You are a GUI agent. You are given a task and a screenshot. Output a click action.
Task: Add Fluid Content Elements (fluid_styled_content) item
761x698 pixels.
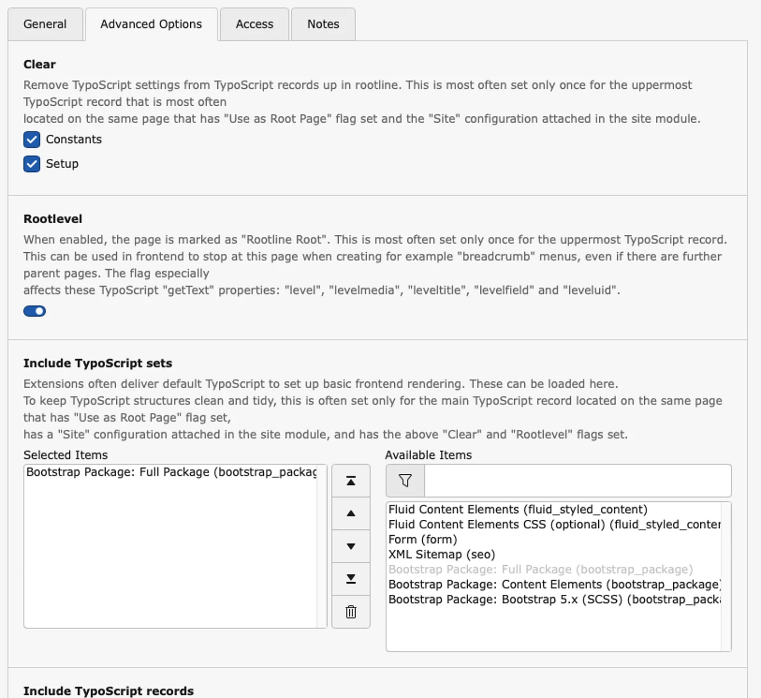[517, 510]
